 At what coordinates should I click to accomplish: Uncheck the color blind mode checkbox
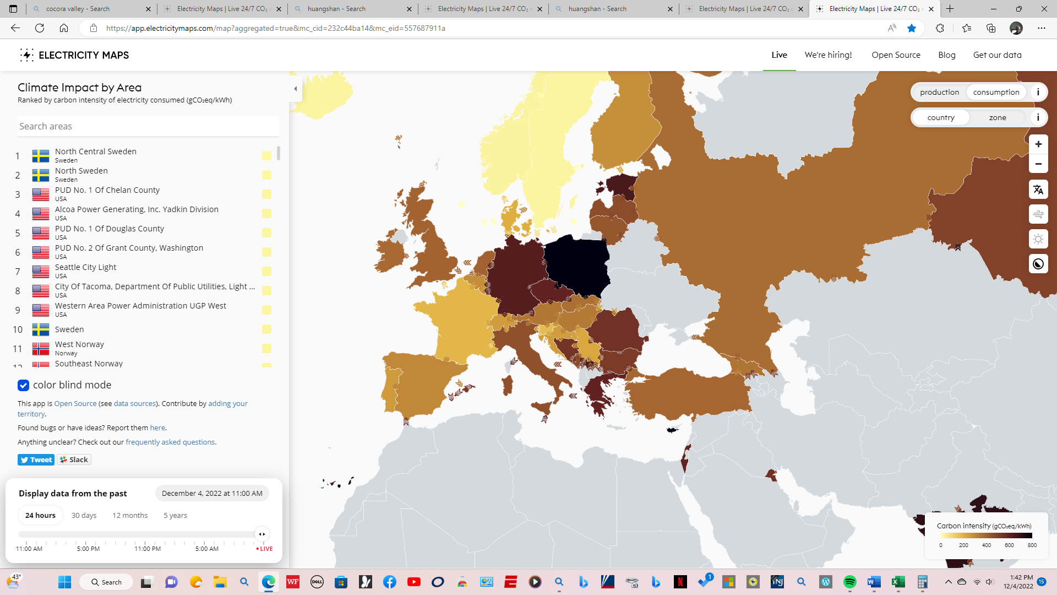click(23, 385)
